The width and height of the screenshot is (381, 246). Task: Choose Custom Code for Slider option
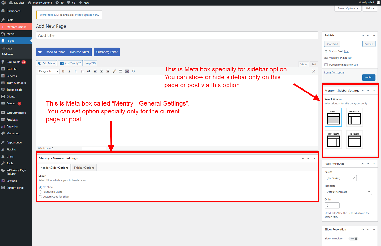coord(41,197)
